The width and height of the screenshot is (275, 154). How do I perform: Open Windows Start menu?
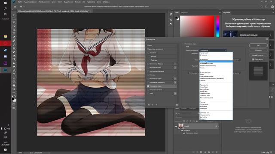[x=6, y=3]
